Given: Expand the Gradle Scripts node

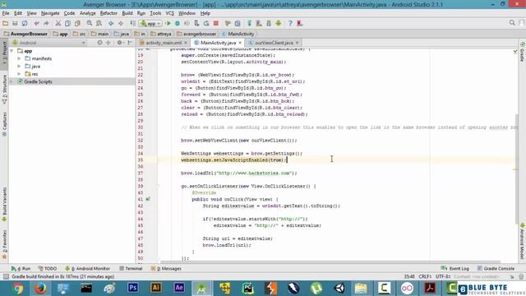Looking at the screenshot, I should pos(12,81).
